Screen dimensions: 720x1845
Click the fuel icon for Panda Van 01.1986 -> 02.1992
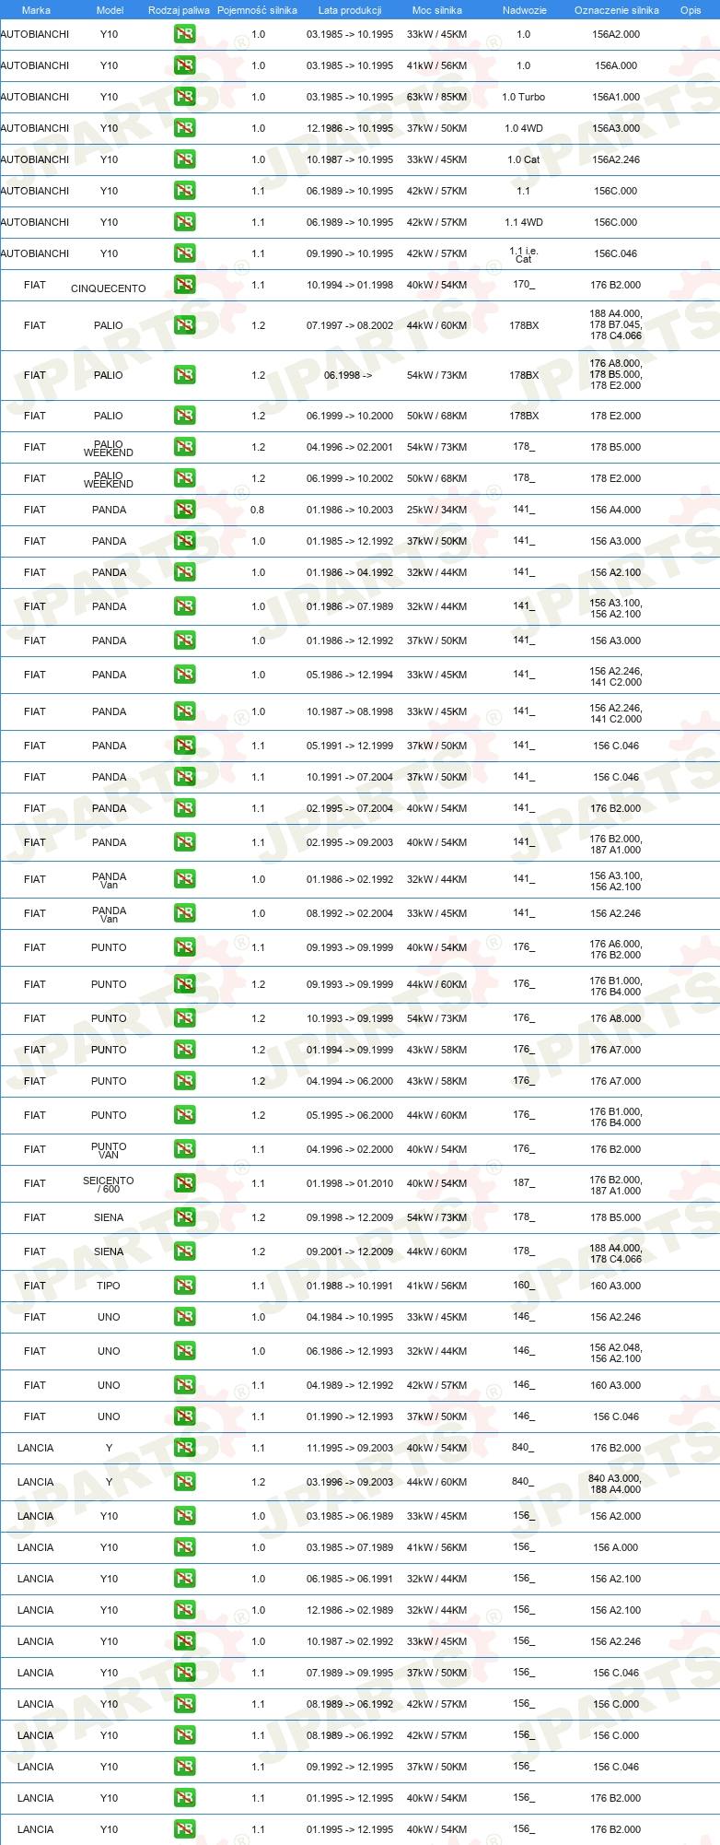pos(184,879)
